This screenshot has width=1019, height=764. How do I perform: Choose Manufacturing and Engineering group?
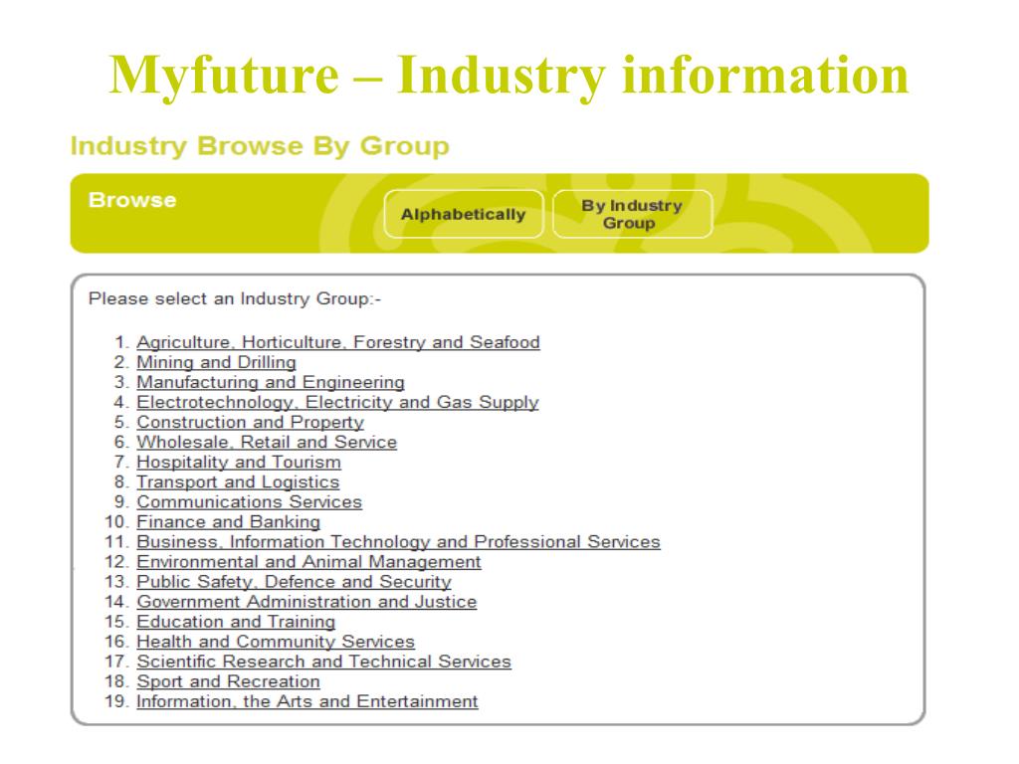(271, 383)
